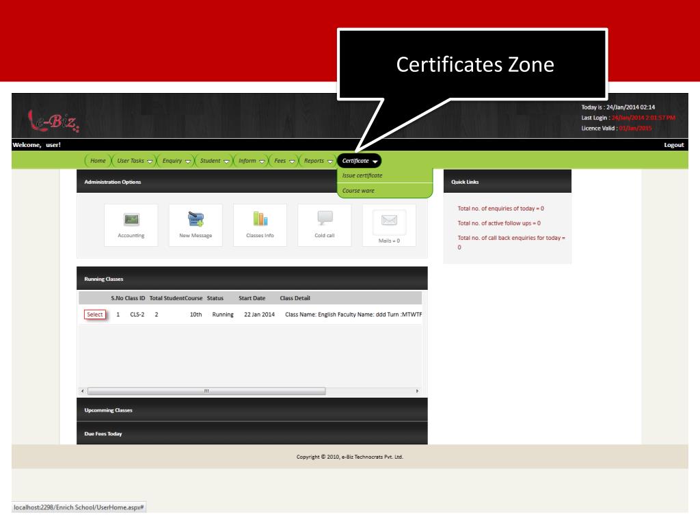
Task: Click the Logout link
Action: tap(673, 145)
